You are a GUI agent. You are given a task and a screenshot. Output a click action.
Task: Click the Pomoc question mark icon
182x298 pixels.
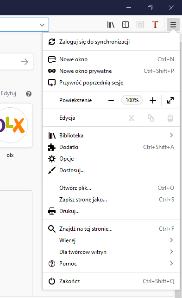52,264
